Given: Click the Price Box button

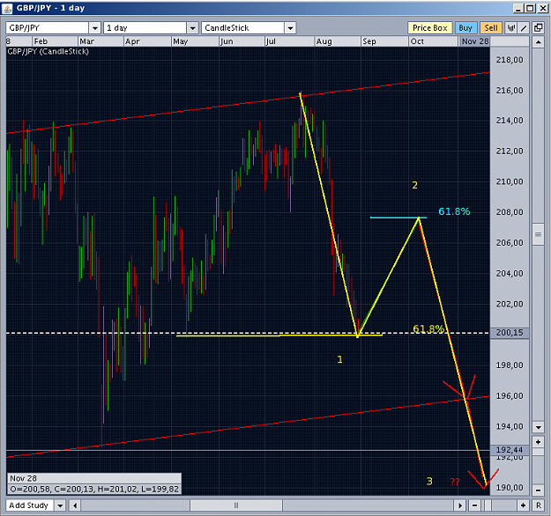Looking at the screenshot, I should pos(429,27).
